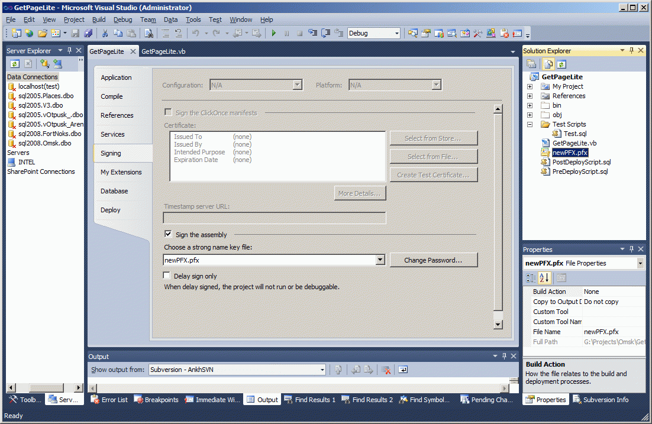The height and width of the screenshot is (424, 652).
Task: Click the Cut scissors icon
Action: click(x=105, y=33)
